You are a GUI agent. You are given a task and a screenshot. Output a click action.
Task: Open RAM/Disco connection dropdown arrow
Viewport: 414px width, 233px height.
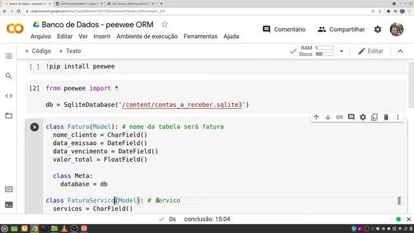click(x=342, y=51)
